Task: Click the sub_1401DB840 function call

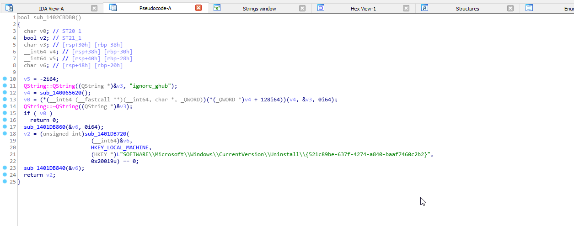Action: pyautogui.click(x=44, y=168)
